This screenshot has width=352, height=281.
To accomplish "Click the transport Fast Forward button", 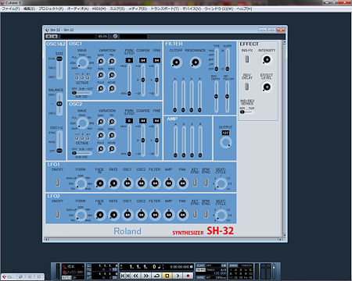I will click(x=146, y=276).
